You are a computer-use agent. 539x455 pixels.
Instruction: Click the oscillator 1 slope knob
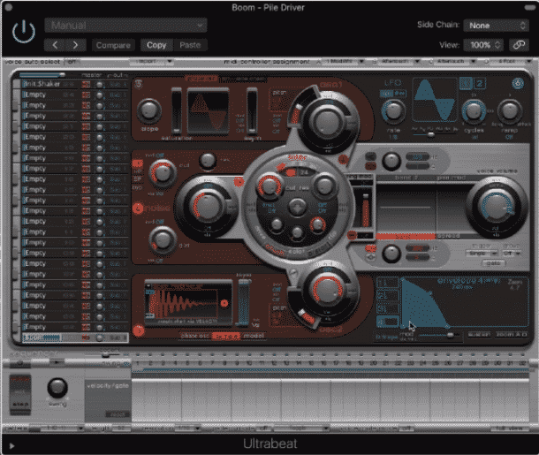(x=149, y=110)
